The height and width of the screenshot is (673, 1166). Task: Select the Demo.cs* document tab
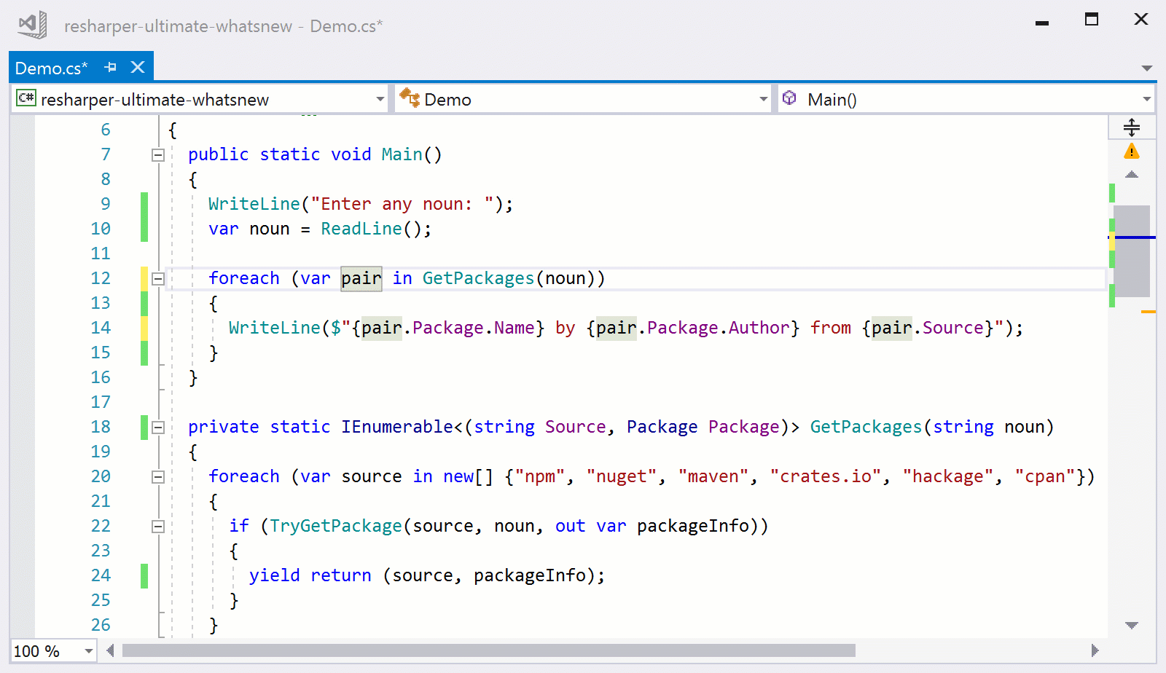pyautogui.click(x=51, y=68)
